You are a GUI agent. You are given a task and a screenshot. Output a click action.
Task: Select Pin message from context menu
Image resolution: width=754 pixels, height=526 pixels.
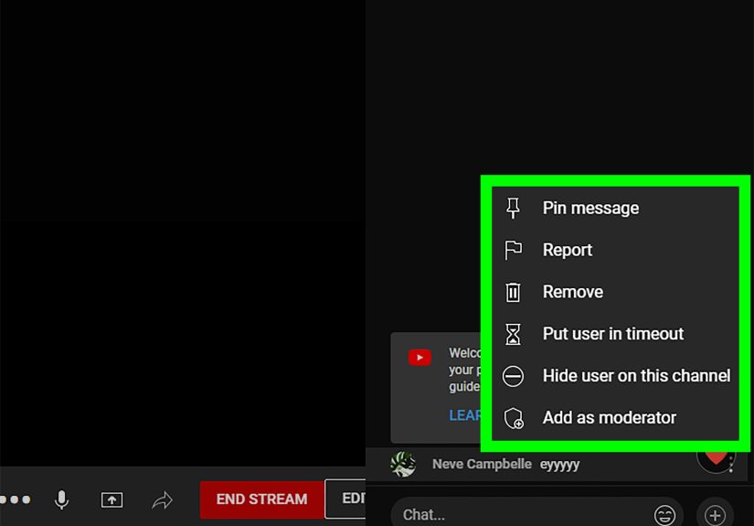tap(615, 208)
